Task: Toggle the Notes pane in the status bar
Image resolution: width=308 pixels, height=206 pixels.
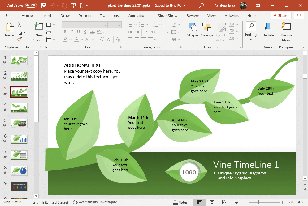Action: 180,202
